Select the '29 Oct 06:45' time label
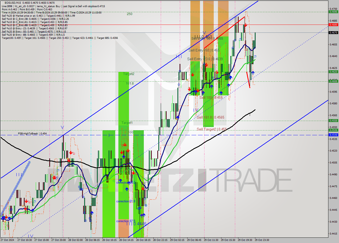The height and width of the screenshot is (243, 339). (194, 240)
